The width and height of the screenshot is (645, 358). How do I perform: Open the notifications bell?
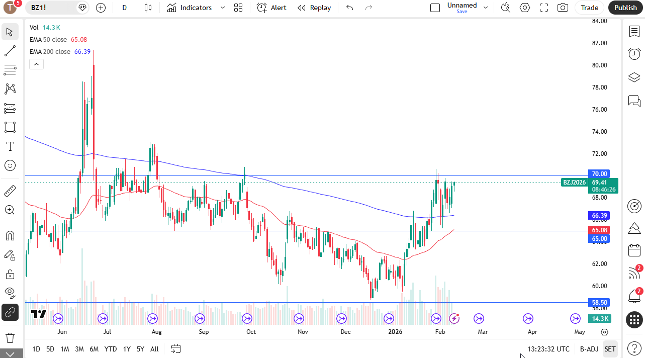[x=634, y=296]
